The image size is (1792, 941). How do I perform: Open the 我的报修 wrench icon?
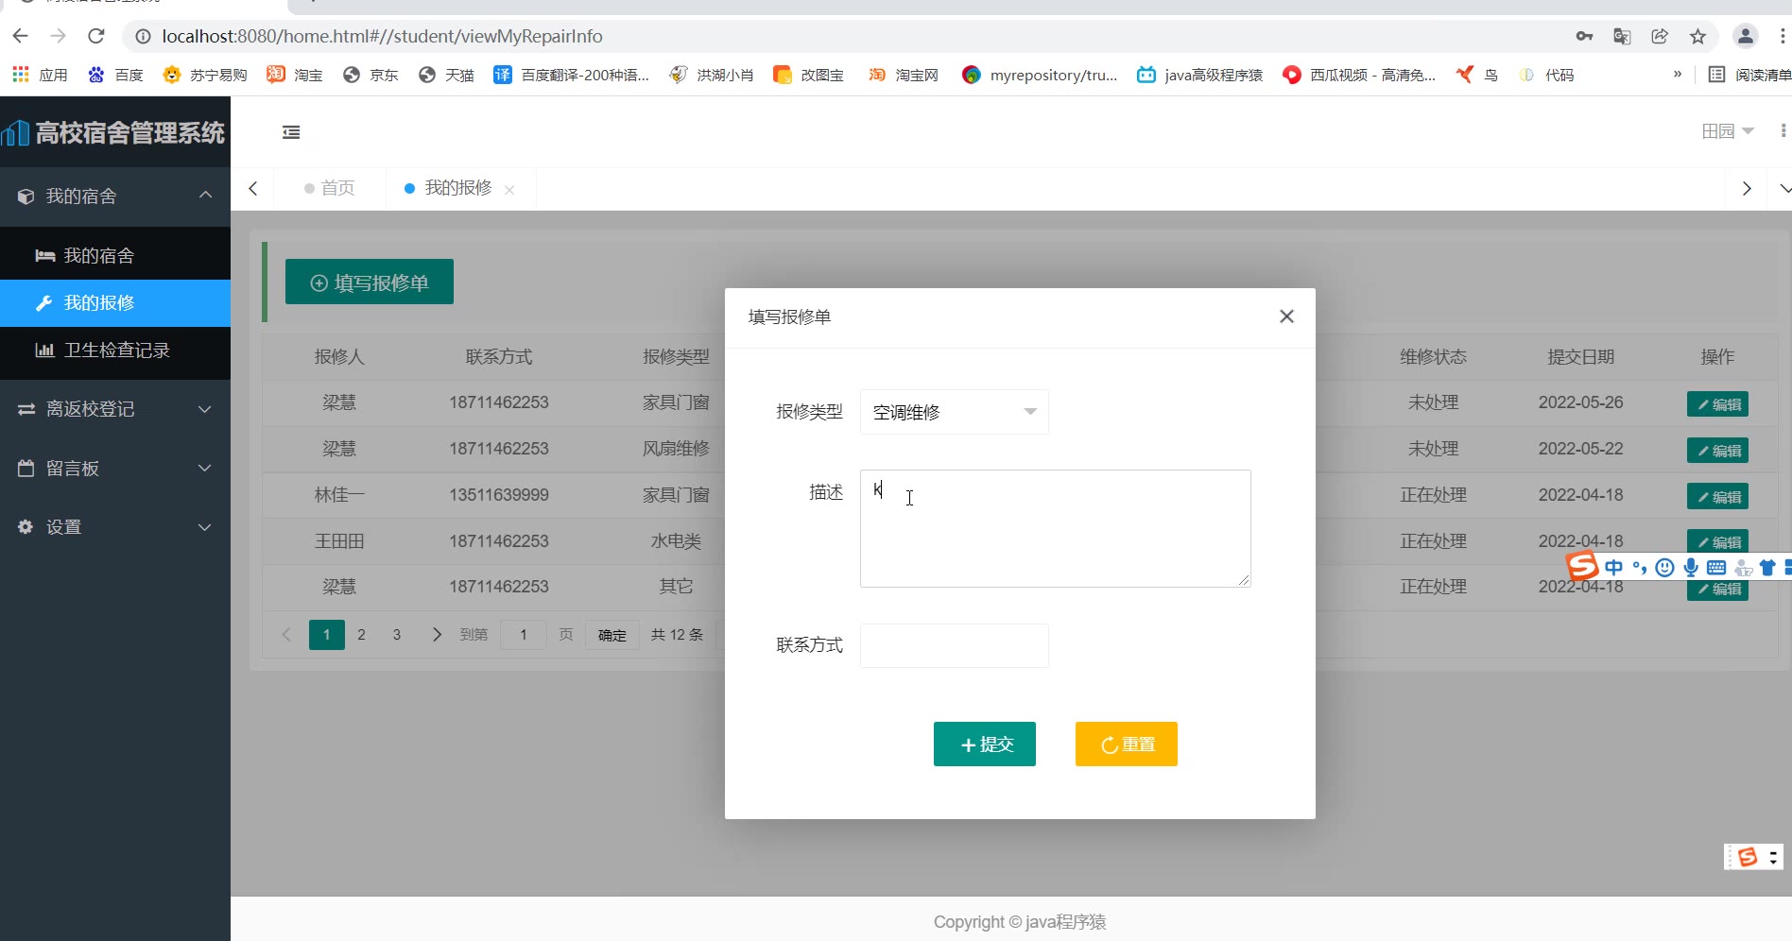tap(43, 303)
